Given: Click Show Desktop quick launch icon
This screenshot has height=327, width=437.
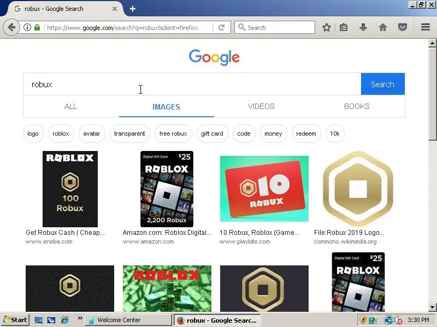Looking at the screenshot, I should [38, 320].
